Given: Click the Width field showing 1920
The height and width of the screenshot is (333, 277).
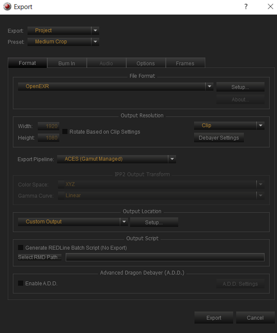Looking at the screenshot, I should (48, 126).
